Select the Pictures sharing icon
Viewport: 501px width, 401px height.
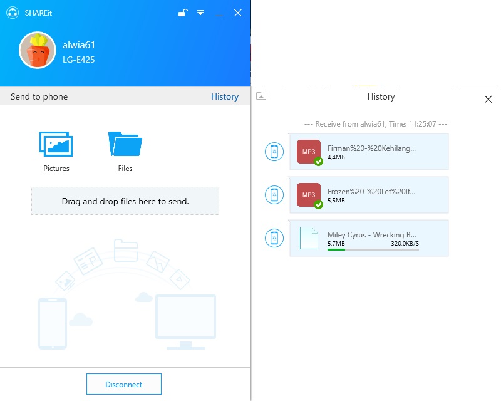click(56, 143)
